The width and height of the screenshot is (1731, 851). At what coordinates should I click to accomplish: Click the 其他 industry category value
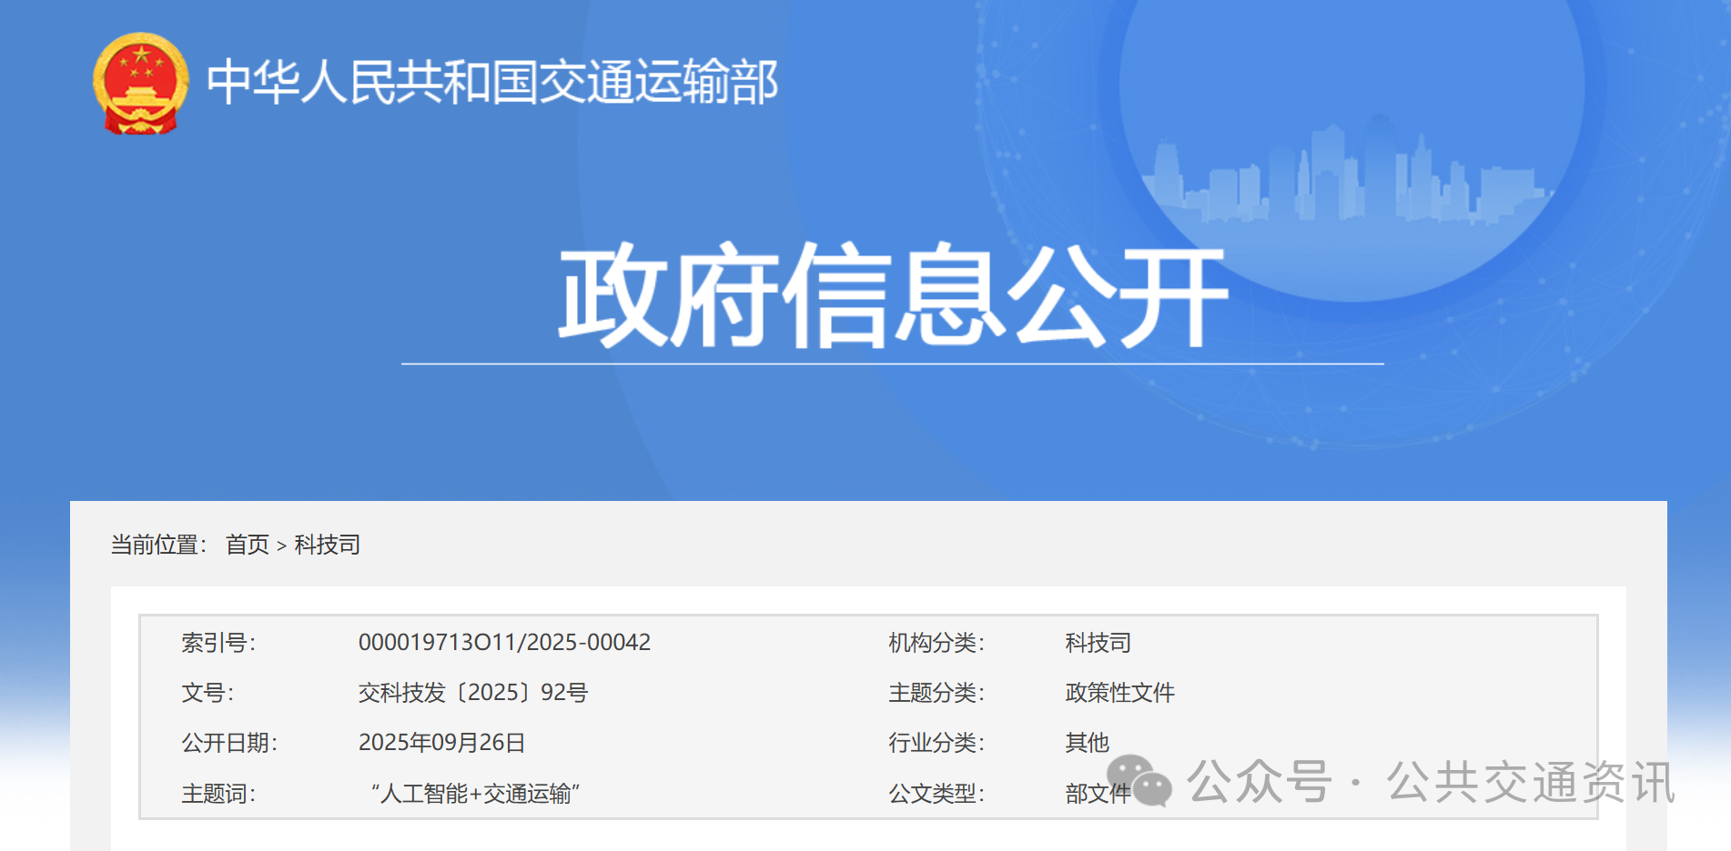tap(1087, 743)
